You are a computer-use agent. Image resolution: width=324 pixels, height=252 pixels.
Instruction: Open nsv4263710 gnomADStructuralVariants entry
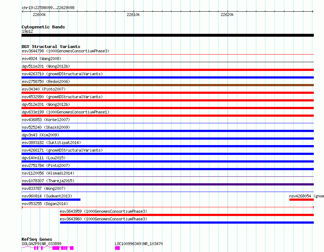click(62, 74)
